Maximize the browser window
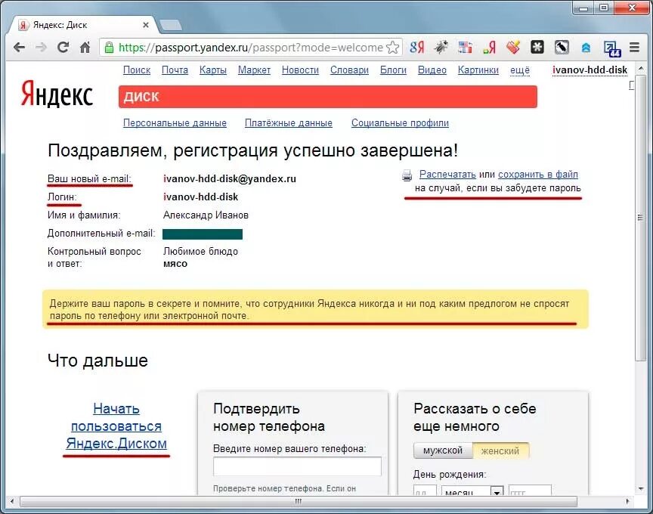The image size is (653, 514). 604,8
